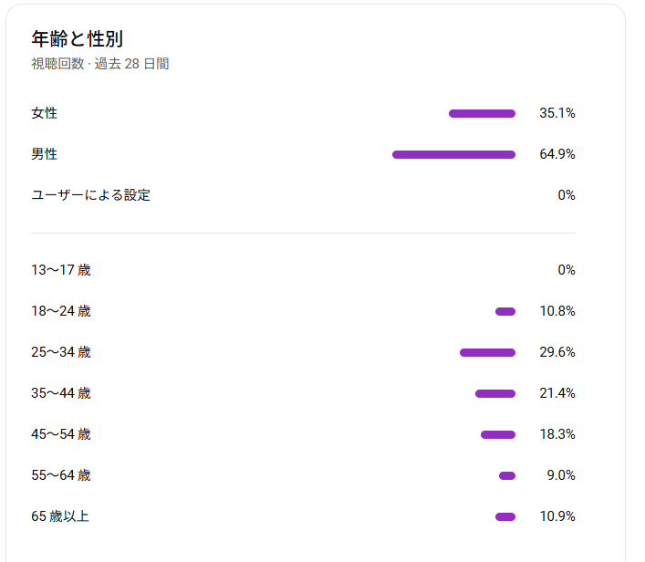Viewport: 645px width, 562px height.
Task: Click the 視聴回数 · 過去 28 日間 subtitle
Action: 100,64
